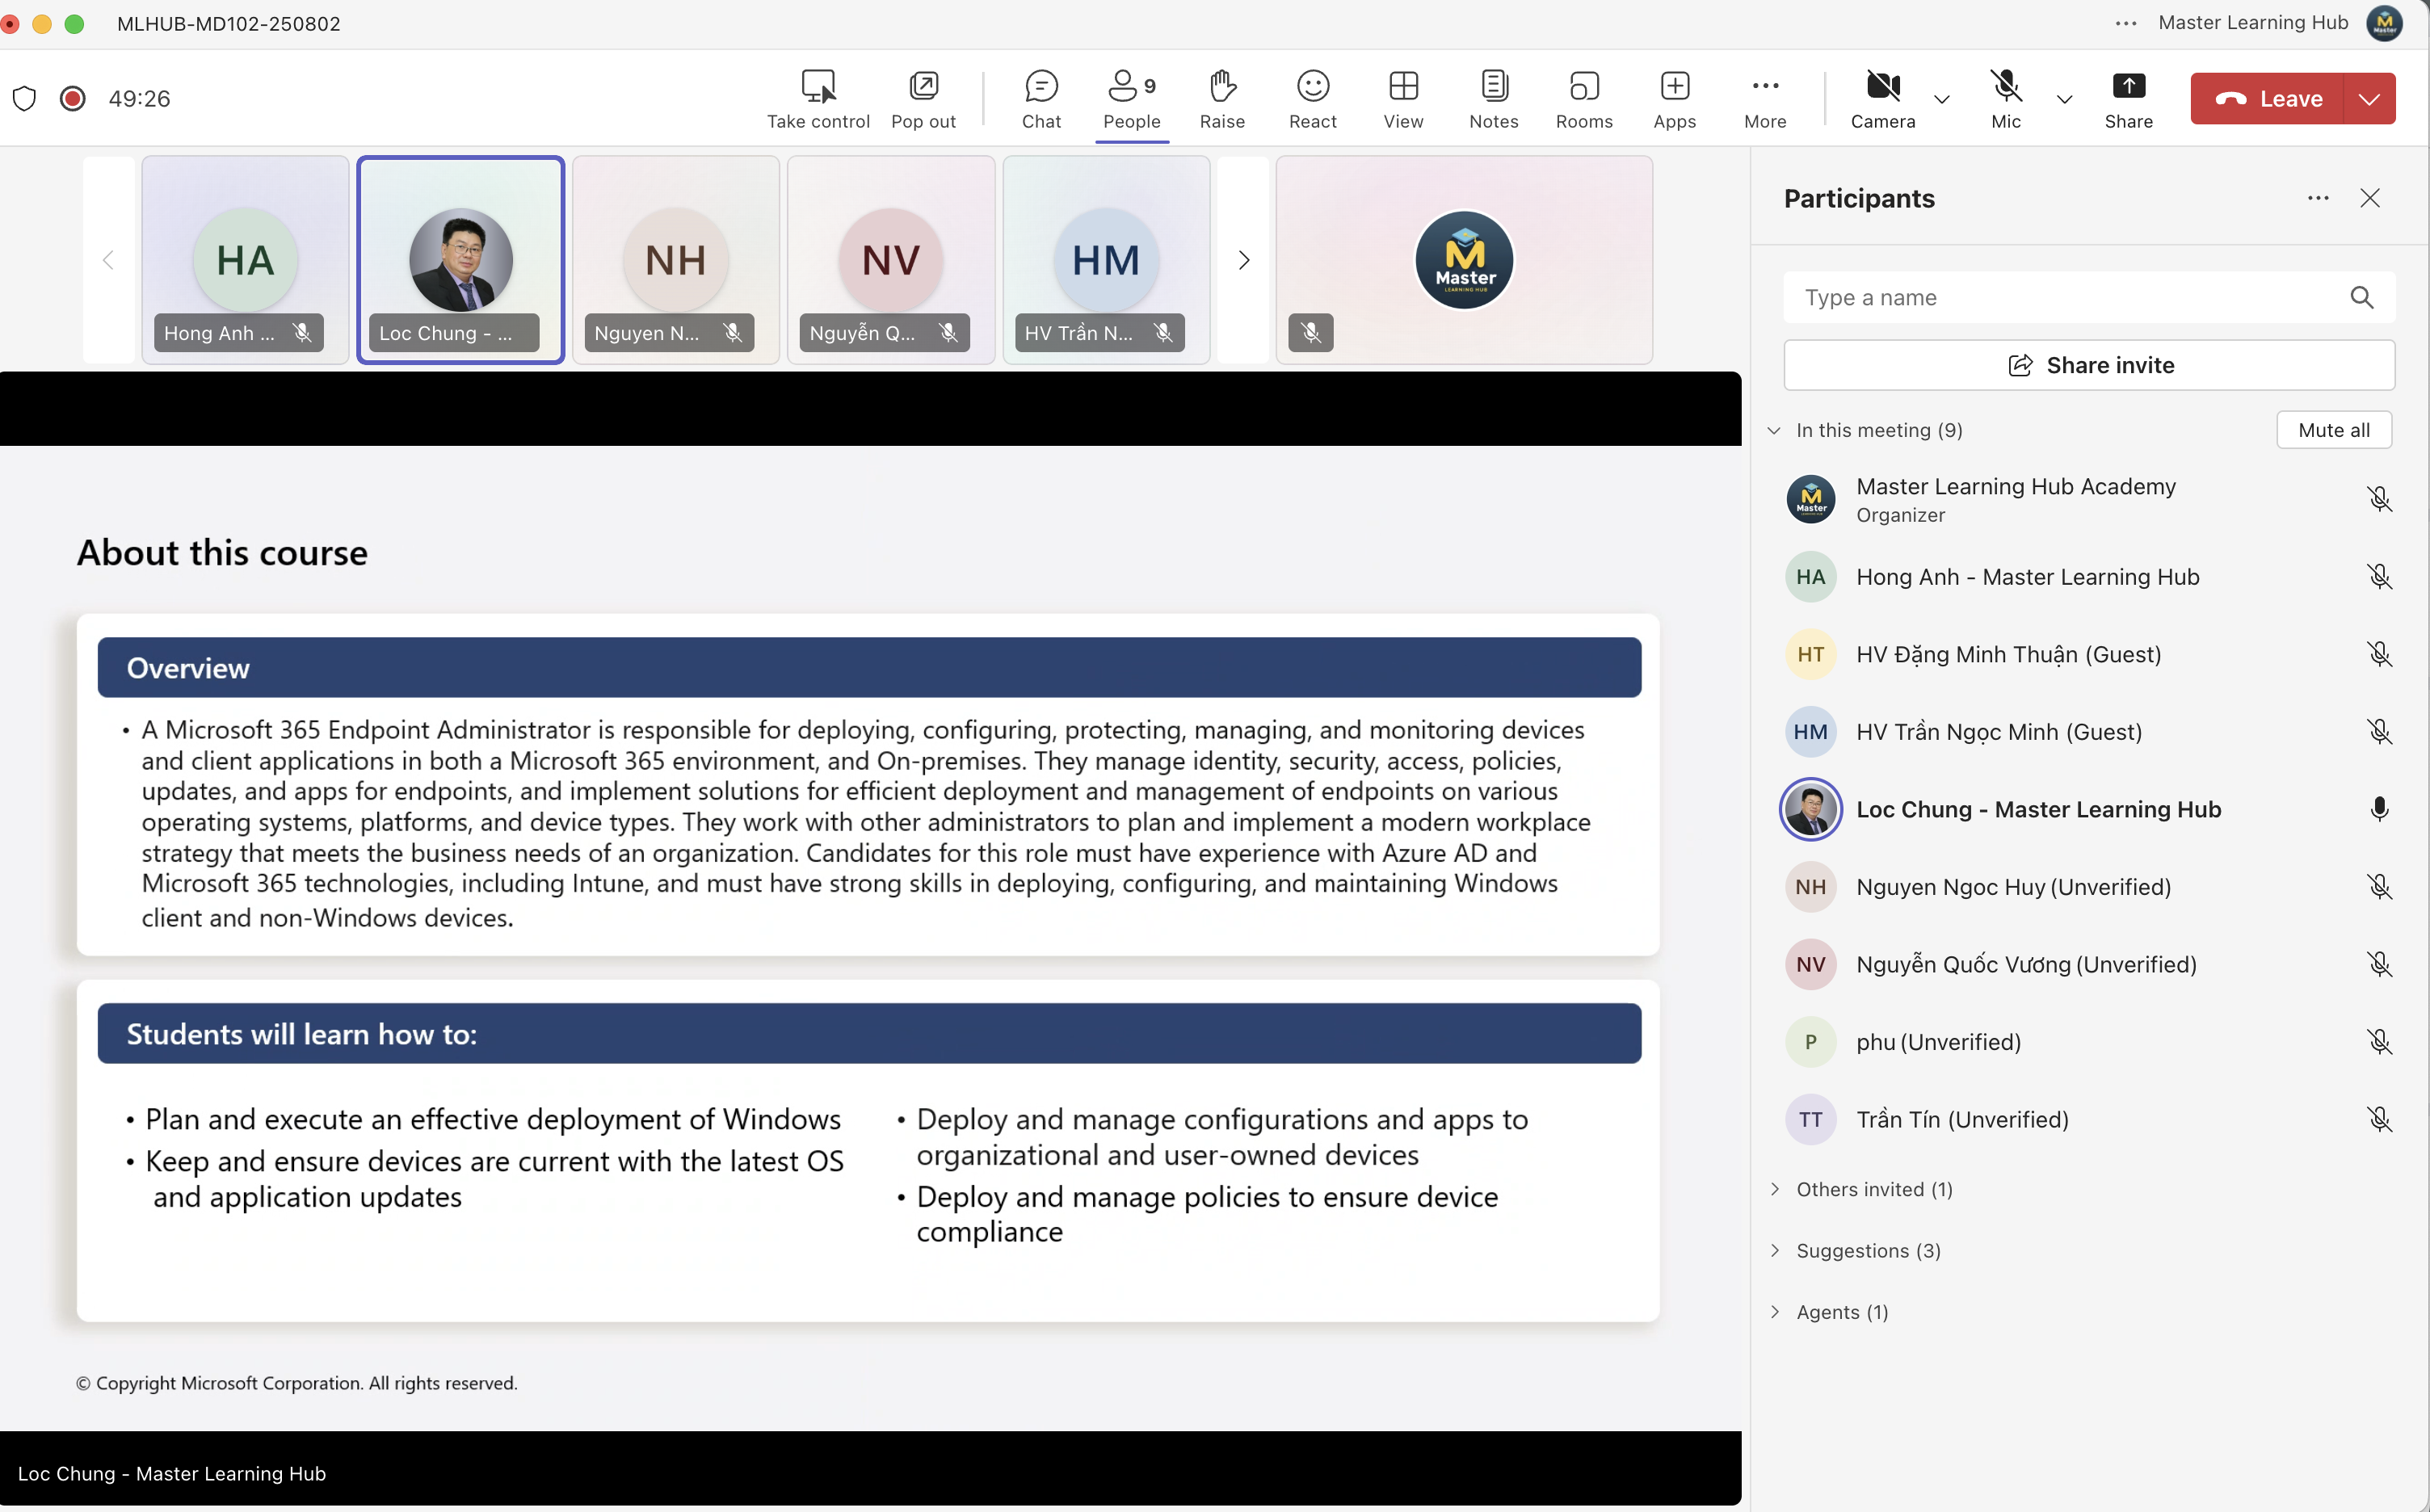Image resolution: width=2430 pixels, height=1512 pixels.
Task: Open the More actions menu
Action: point(1765,98)
